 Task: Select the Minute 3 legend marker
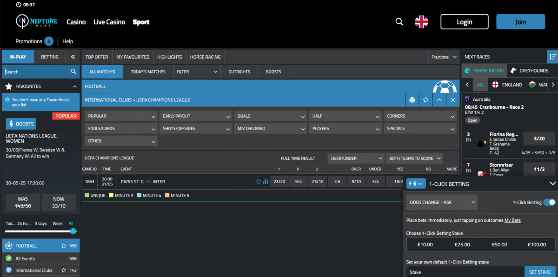[x=111, y=196]
